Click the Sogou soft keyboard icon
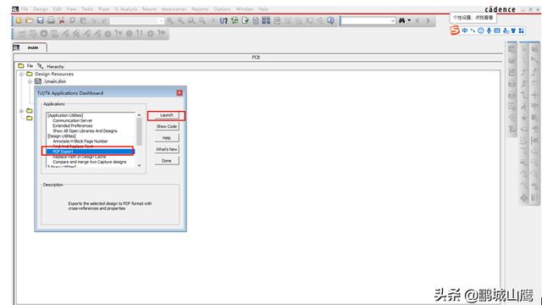542x305 pixels. (x=497, y=30)
